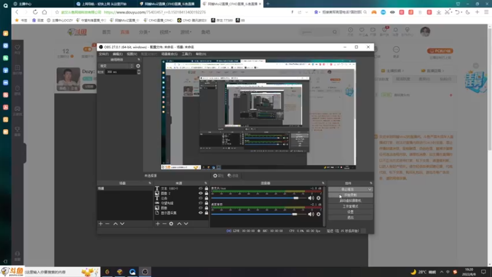Open transition properties gear icon
This screenshot has height=277, width=492.
[x=138, y=66]
